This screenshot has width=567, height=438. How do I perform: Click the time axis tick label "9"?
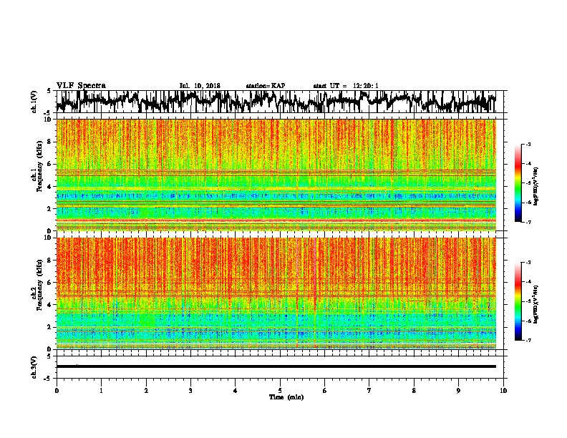[x=458, y=391]
